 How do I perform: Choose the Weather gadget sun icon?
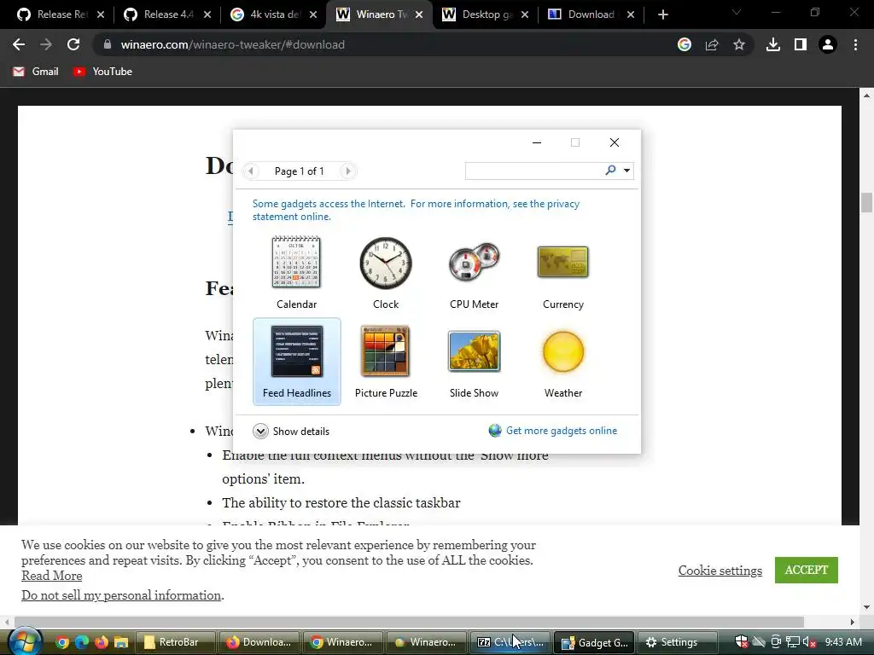pos(563,351)
